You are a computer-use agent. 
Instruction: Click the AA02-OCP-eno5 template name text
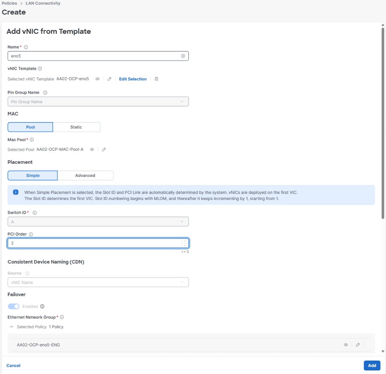[73, 79]
